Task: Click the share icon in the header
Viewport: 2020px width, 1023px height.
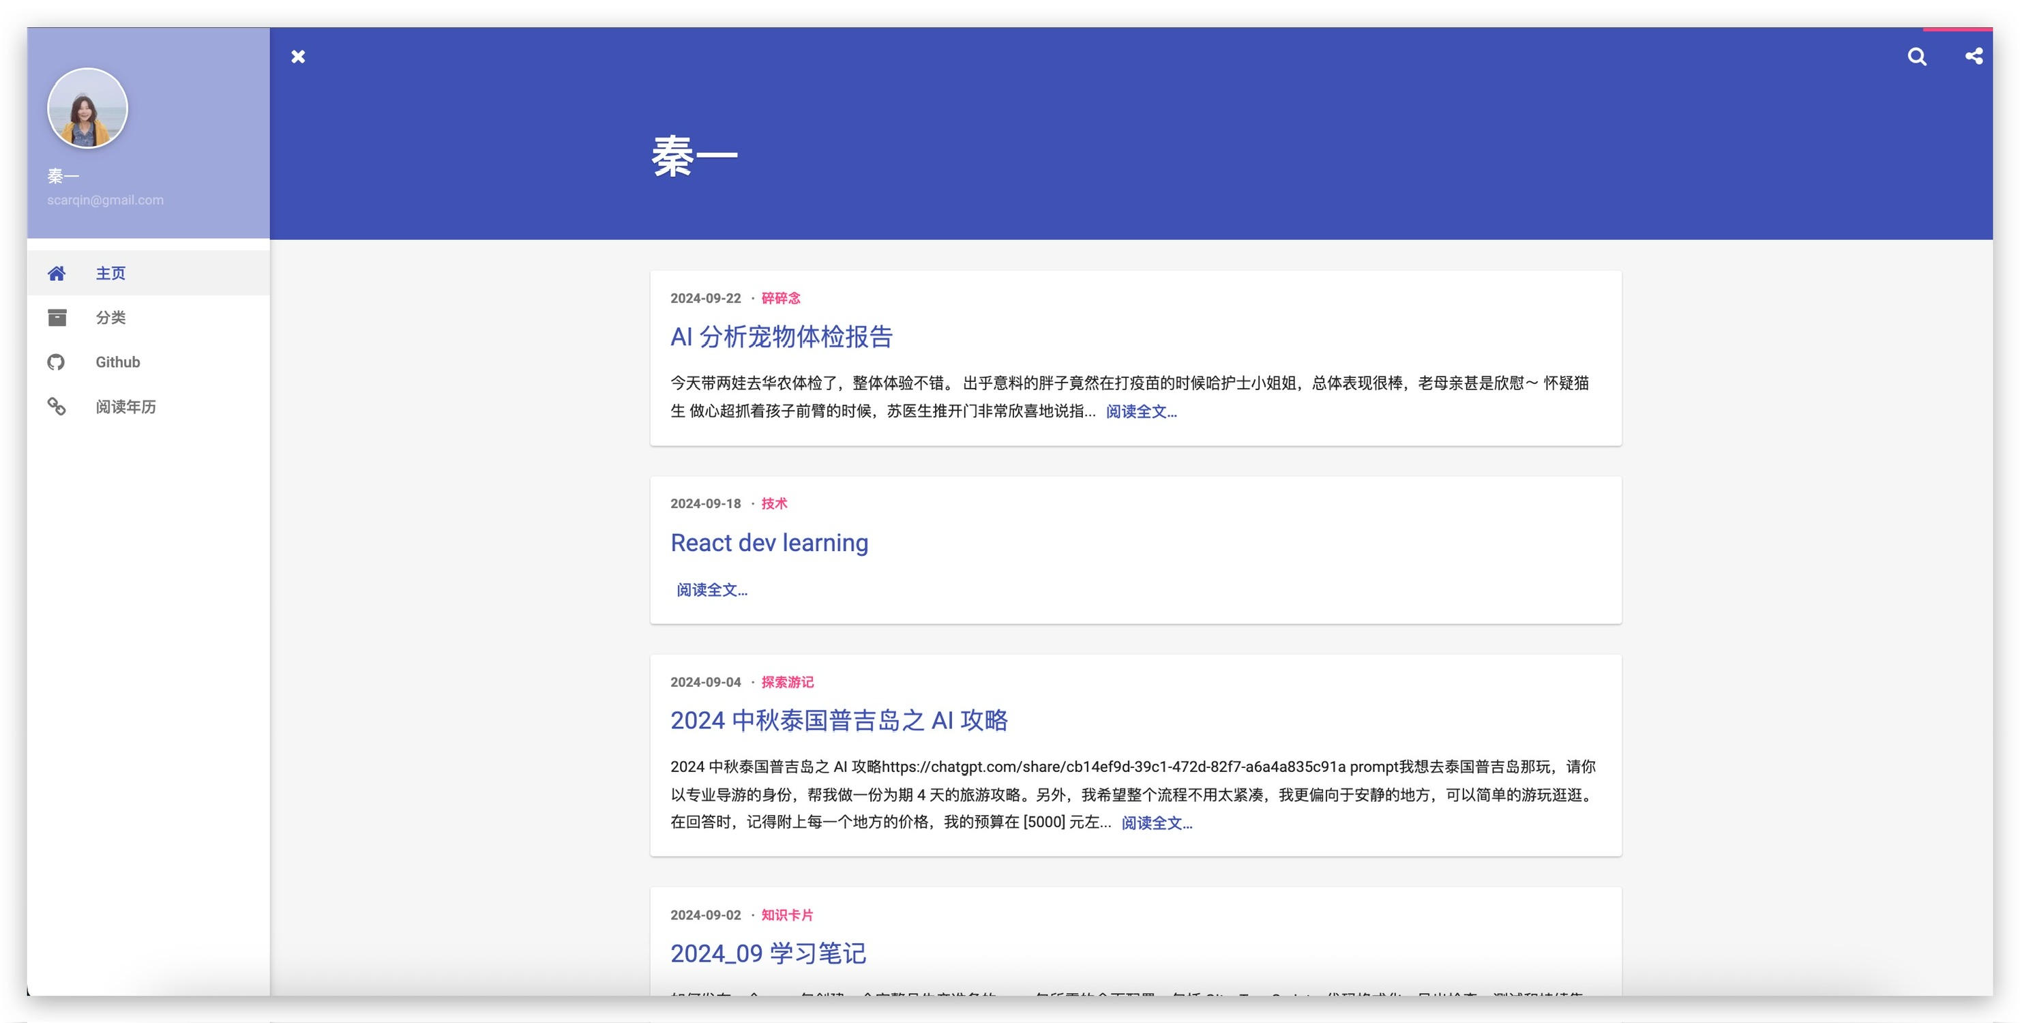Action: [1974, 57]
